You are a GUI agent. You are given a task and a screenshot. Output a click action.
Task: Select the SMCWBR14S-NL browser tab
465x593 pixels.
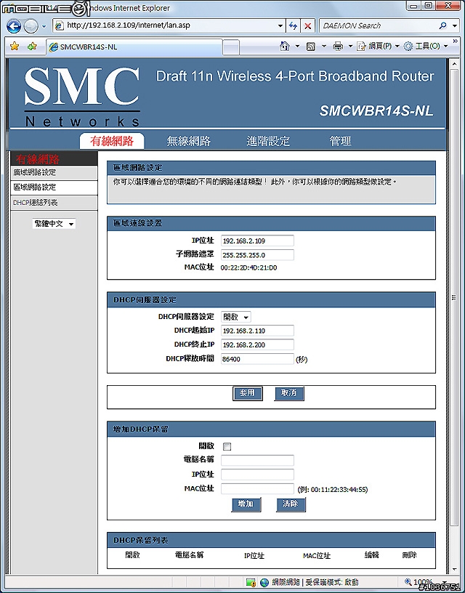pos(134,47)
